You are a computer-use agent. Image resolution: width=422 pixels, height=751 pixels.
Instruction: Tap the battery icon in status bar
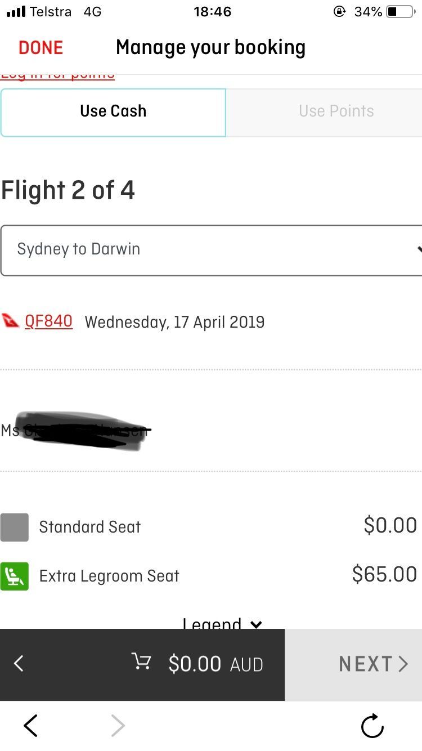point(401,12)
